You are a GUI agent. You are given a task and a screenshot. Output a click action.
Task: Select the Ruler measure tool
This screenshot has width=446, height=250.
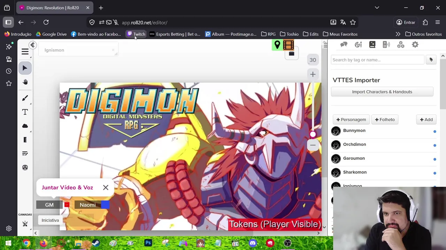(25, 140)
